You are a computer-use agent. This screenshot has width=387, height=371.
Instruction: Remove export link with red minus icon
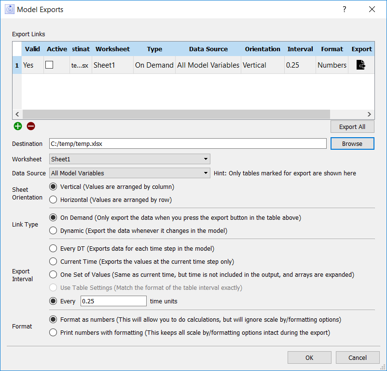(31, 126)
